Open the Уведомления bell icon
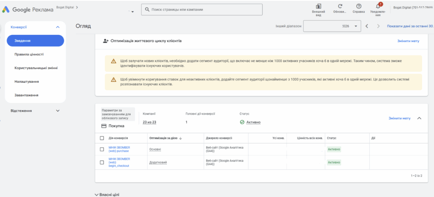This screenshot has width=434, height=197. point(378,6)
